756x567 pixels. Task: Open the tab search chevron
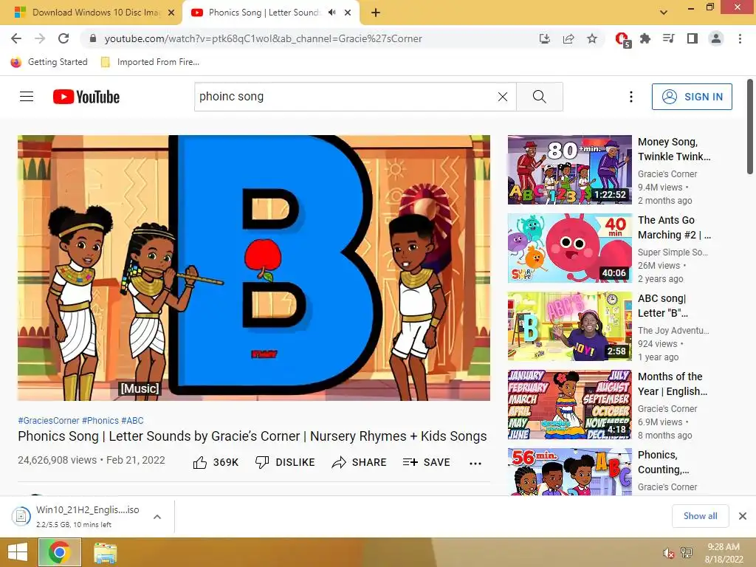[x=664, y=13]
